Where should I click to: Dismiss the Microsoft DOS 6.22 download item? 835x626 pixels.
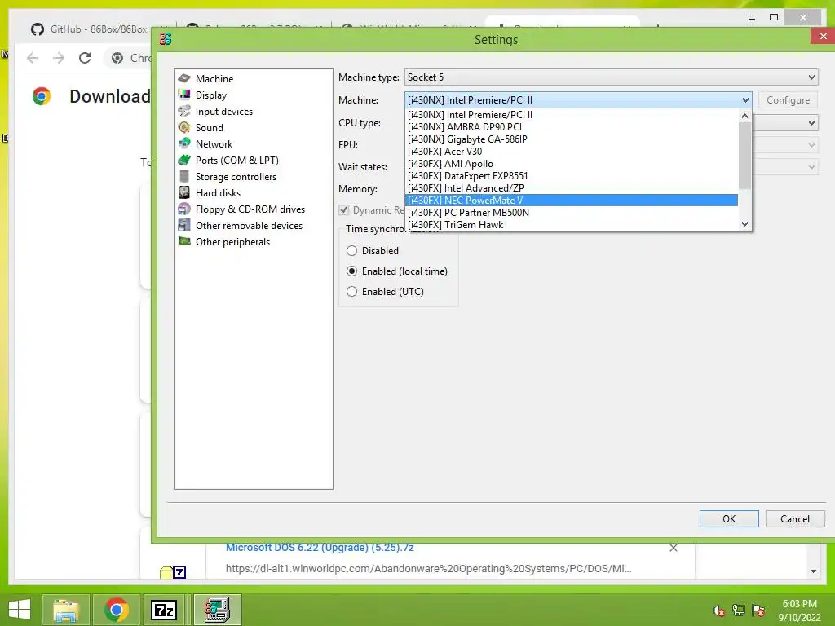point(673,548)
